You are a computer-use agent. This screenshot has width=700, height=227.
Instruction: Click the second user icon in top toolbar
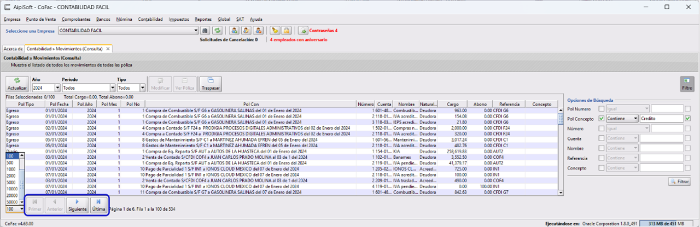click(246, 31)
